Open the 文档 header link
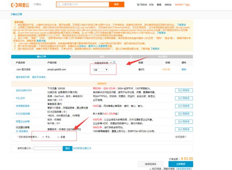 pos(151,5)
